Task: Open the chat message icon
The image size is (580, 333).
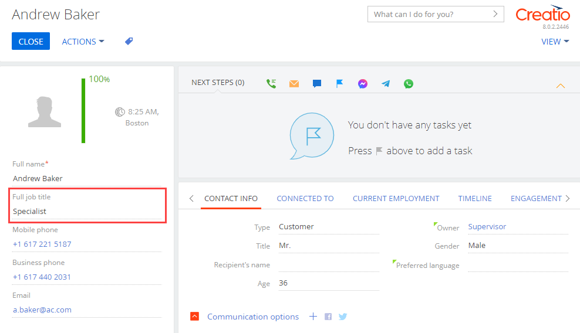Action: [317, 83]
